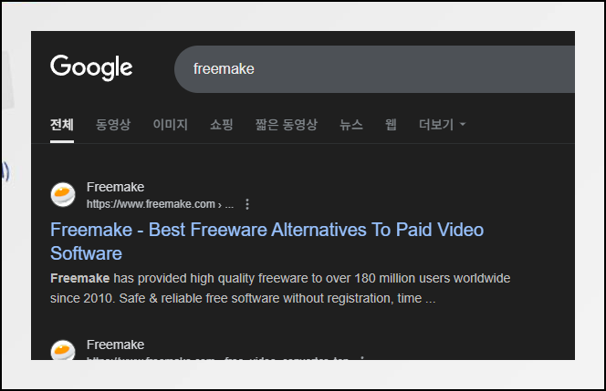Click the Freemake site name in the second result
606x391 pixels.
click(x=115, y=345)
